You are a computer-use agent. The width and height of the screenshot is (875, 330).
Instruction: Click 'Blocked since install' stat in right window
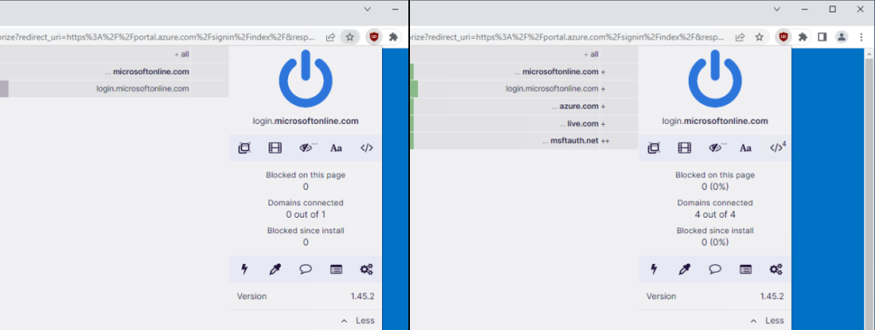click(715, 236)
